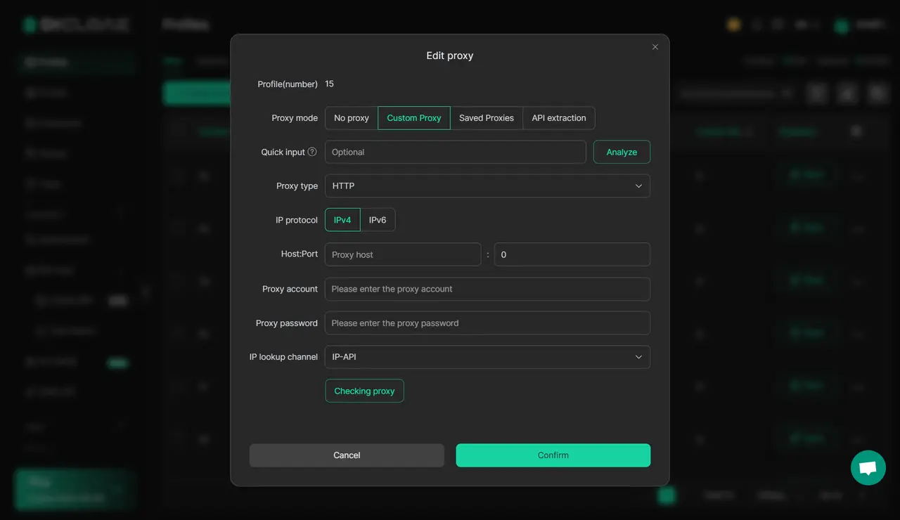
Task: Focus the proxy account input
Action: 487,289
